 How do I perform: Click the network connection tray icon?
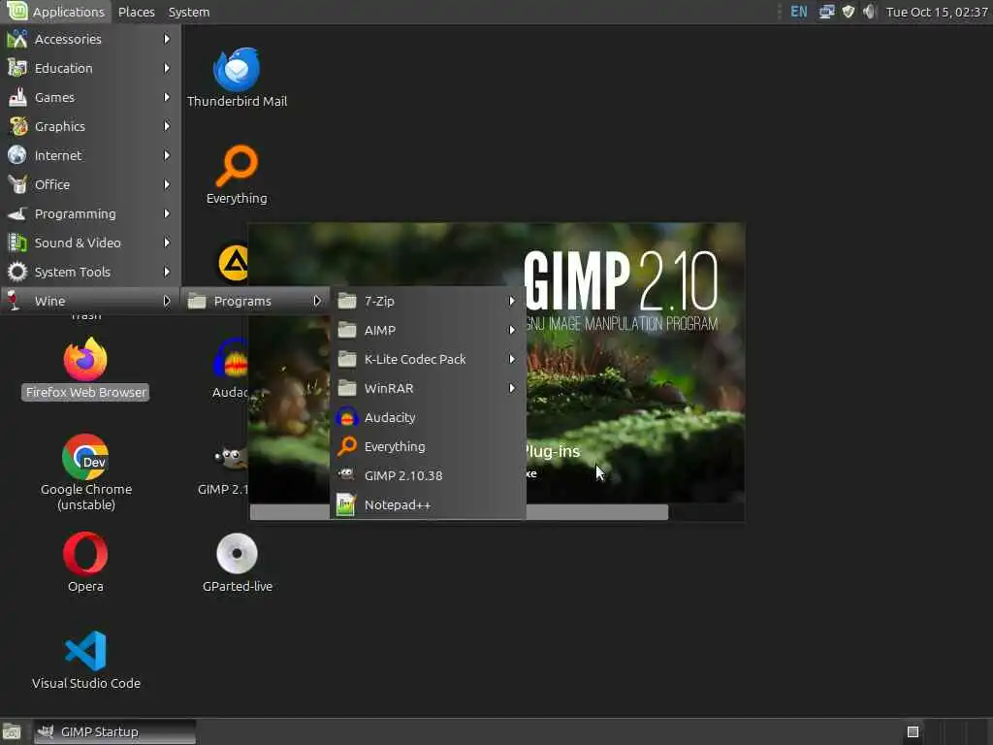[x=826, y=12]
